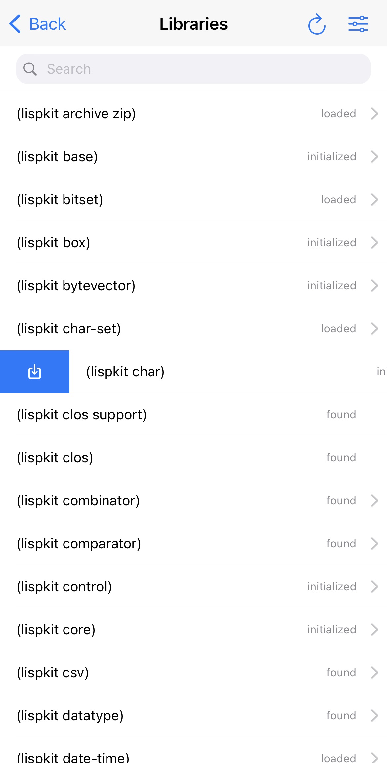The width and height of the screenshot is (387, 763).
Task: Select the (lispkit char) row
Action: (x=228, y=372)
